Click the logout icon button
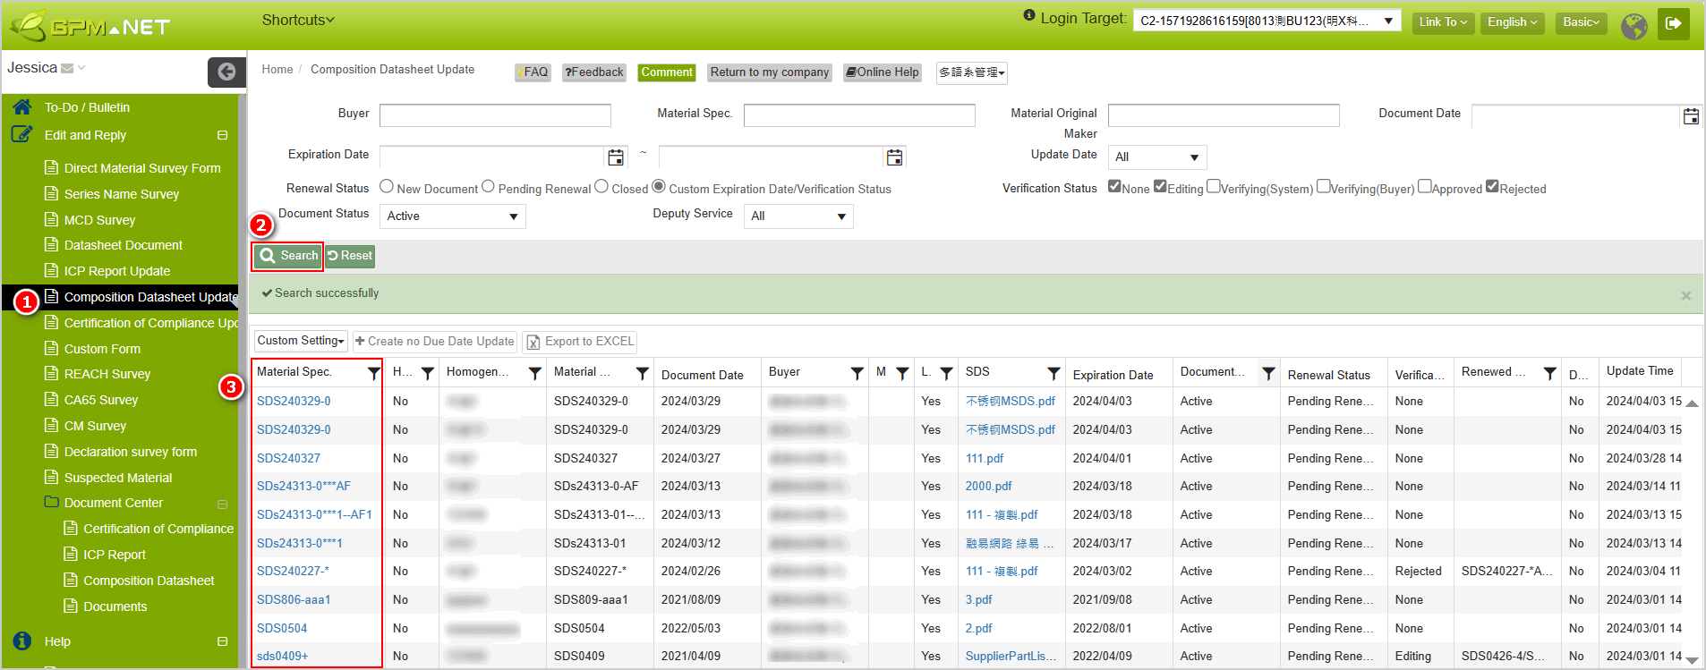 pos(1674,24)
